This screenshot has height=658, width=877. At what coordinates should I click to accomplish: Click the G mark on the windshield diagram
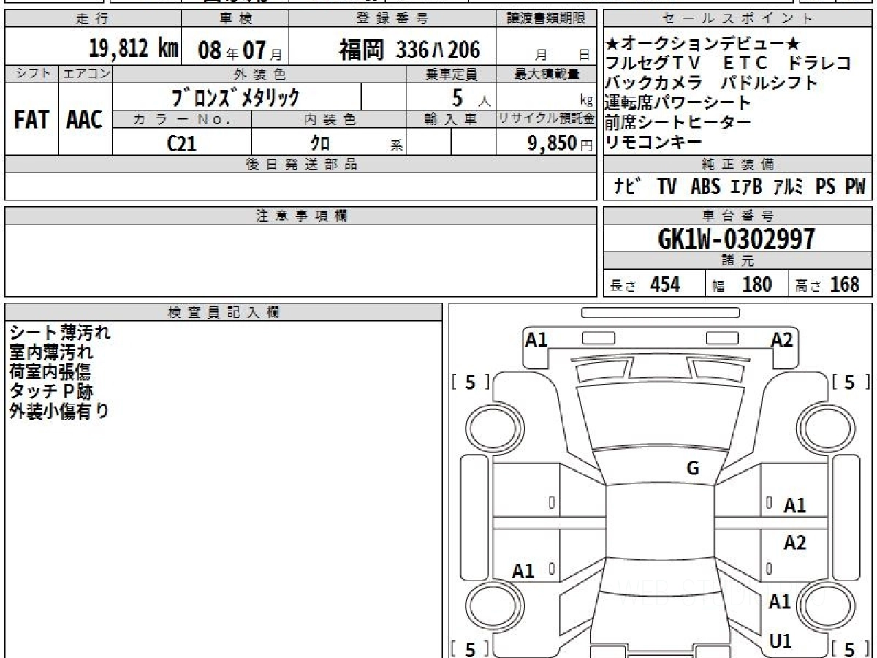tap(693, 469)
